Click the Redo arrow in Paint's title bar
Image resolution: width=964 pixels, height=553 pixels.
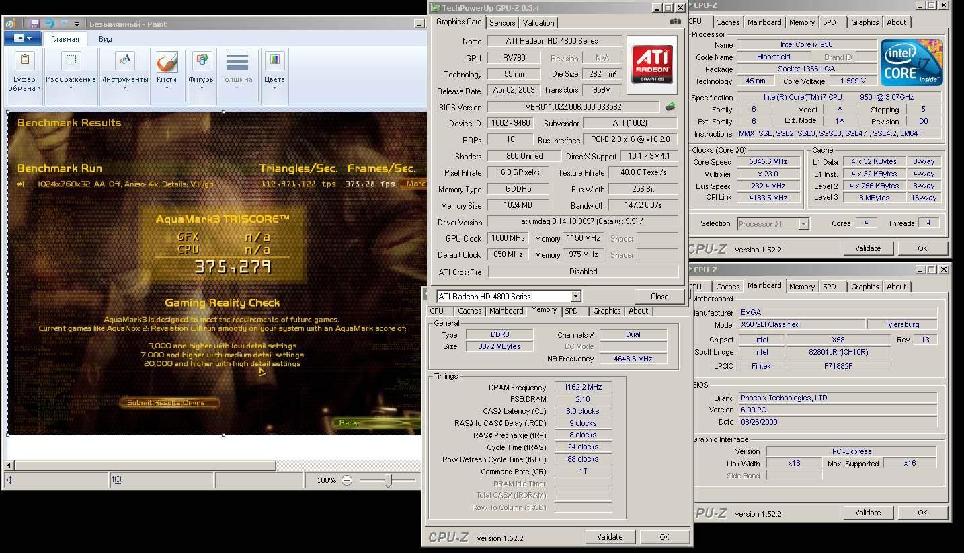pos(63,24)
